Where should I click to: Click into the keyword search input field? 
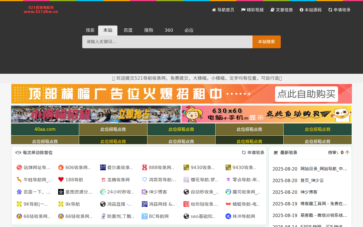(x=167, y=42)
